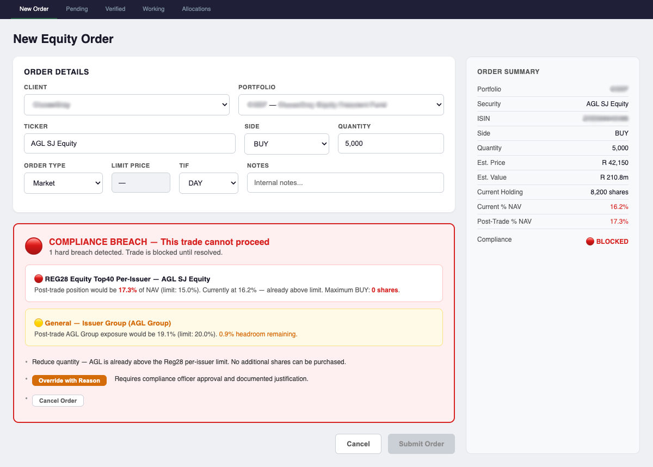
Task: Click the greyed-out Submit Order button
Action: (421, 444)
